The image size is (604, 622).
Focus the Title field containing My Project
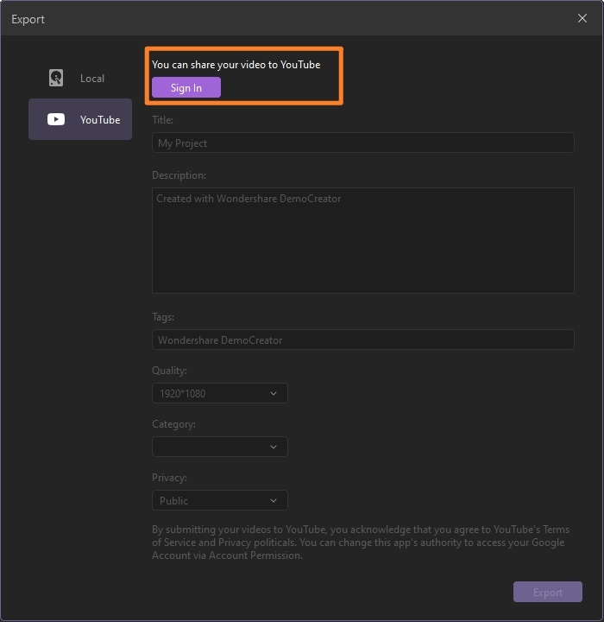(x=362, y=143)
